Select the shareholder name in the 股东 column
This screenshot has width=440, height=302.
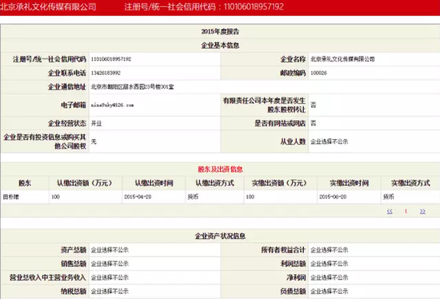(11, 197)
